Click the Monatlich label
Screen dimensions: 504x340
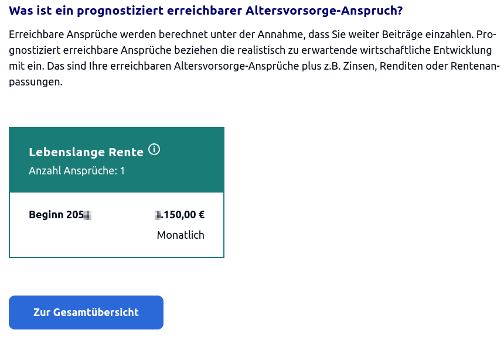point(181,235)
